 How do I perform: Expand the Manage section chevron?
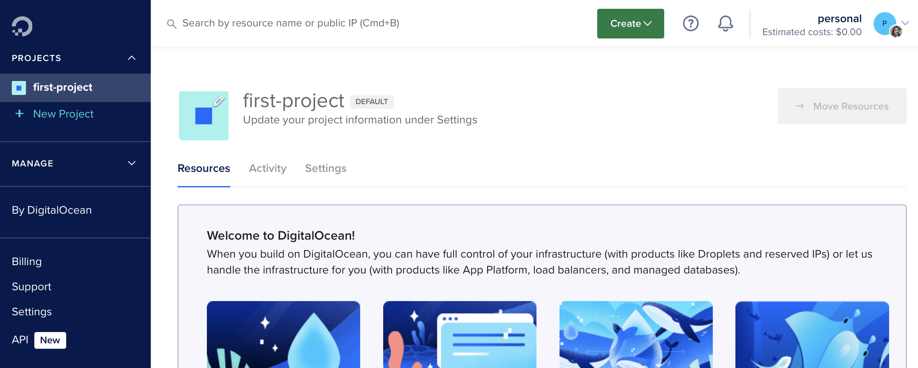[132, 164]
